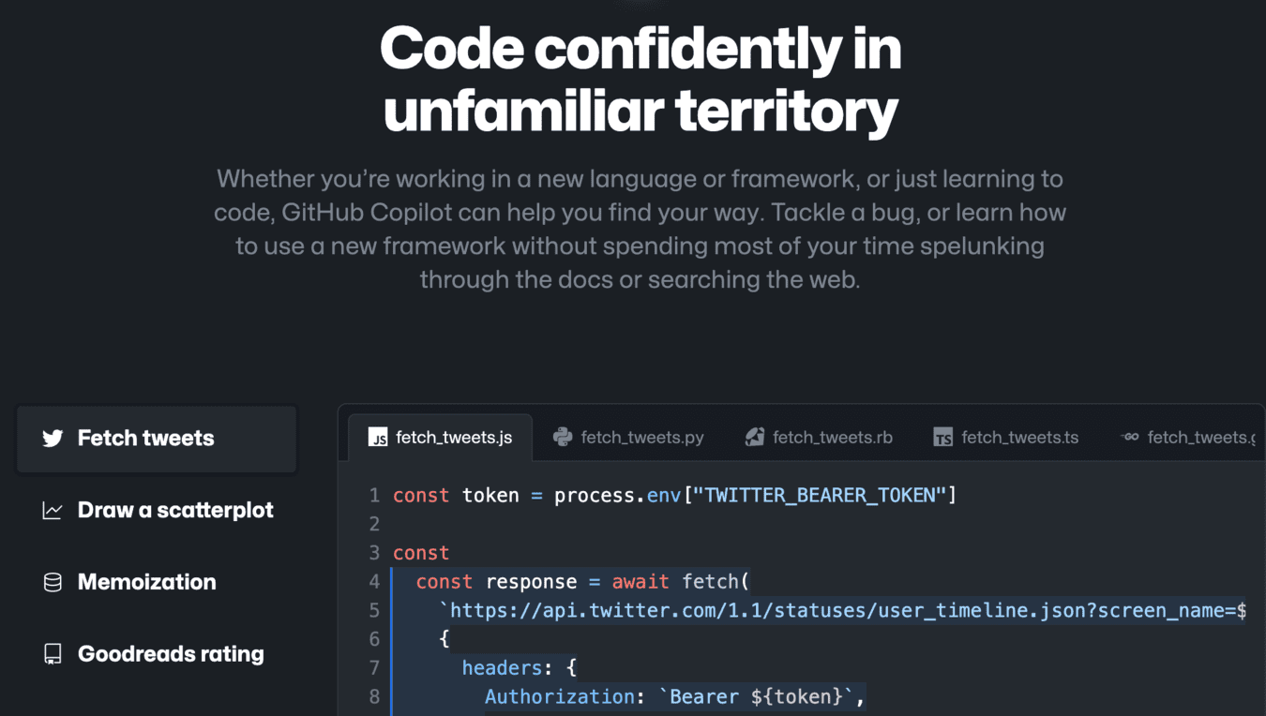
Task: Click the Ruby icon on fetch_tweets.rb tab
Action: (x=754, y=437)
